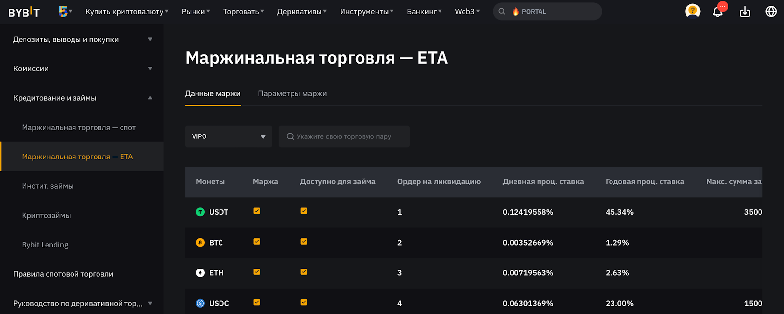
Task: Click USDC daily rate 0.06301369%
Action: [x=528, y=303]
